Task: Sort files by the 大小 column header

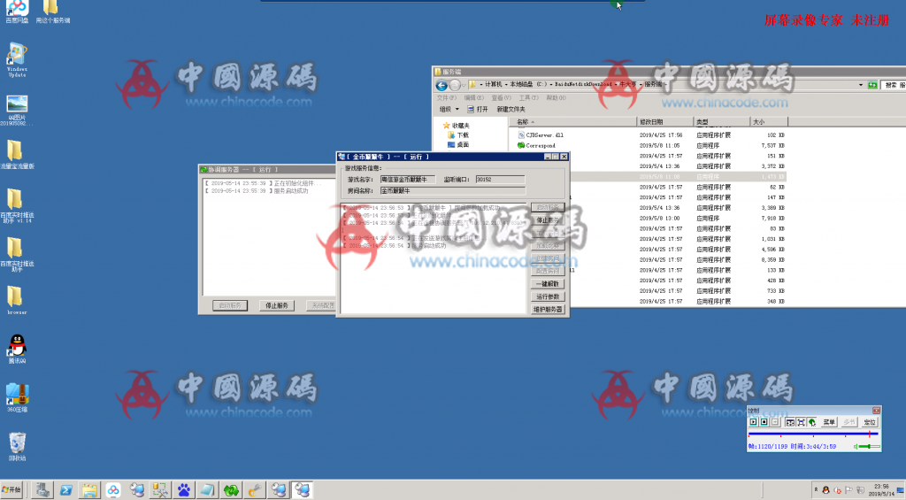Action: click(769, 122)
